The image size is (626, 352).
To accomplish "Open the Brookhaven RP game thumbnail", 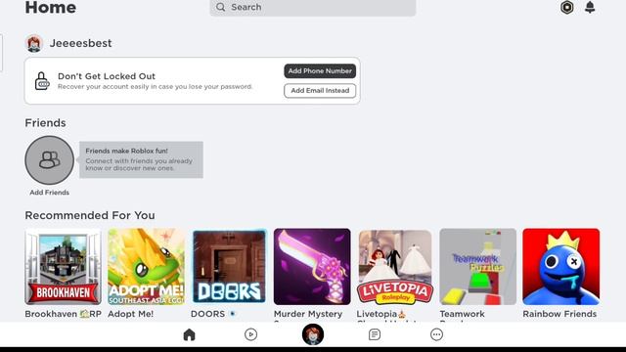I will (63, 267).
